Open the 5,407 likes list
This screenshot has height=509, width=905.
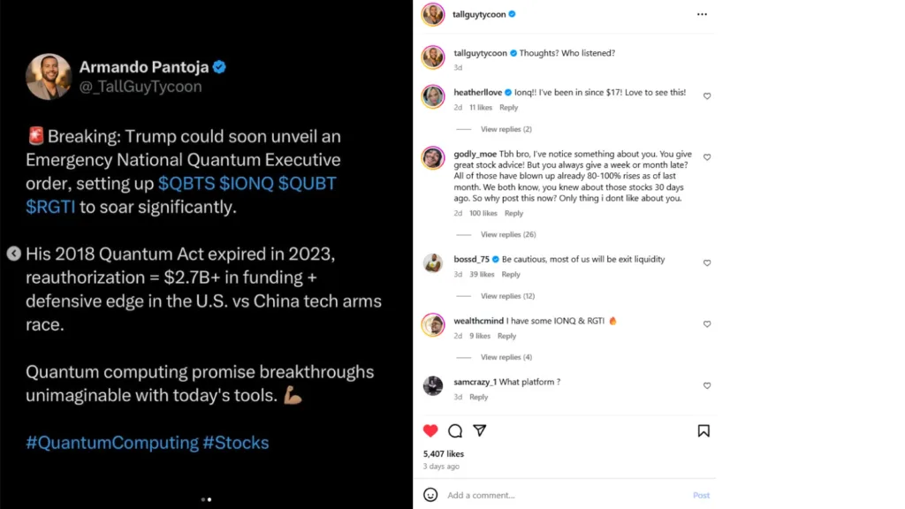444,454
